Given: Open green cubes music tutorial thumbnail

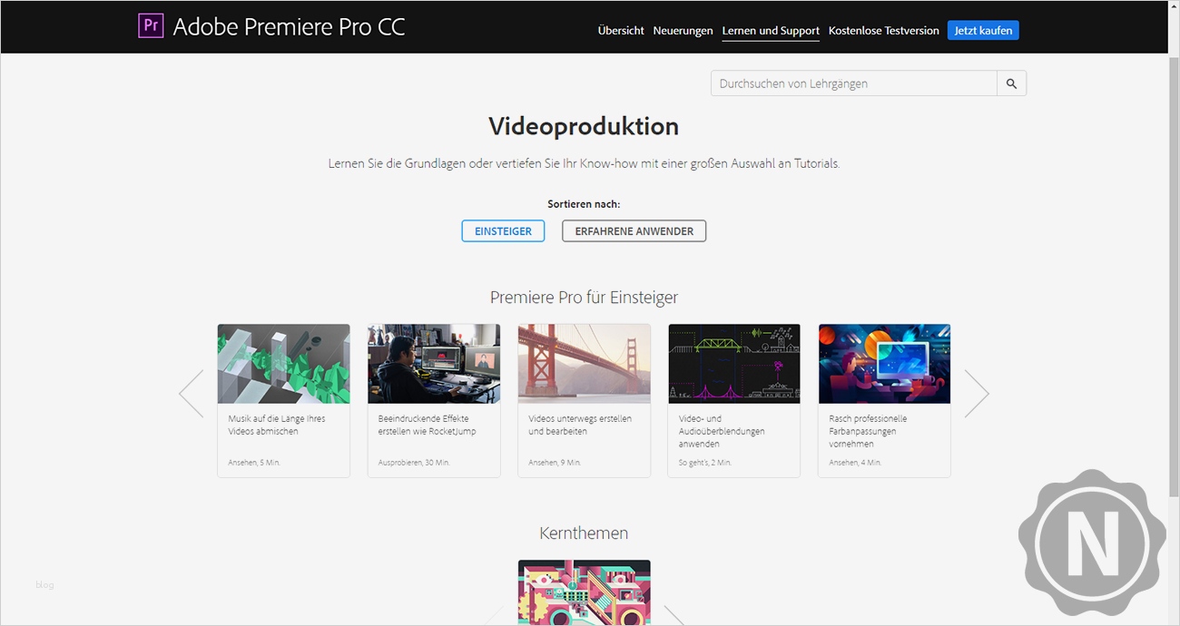Looking at the screenshot, I should (283, 364).
